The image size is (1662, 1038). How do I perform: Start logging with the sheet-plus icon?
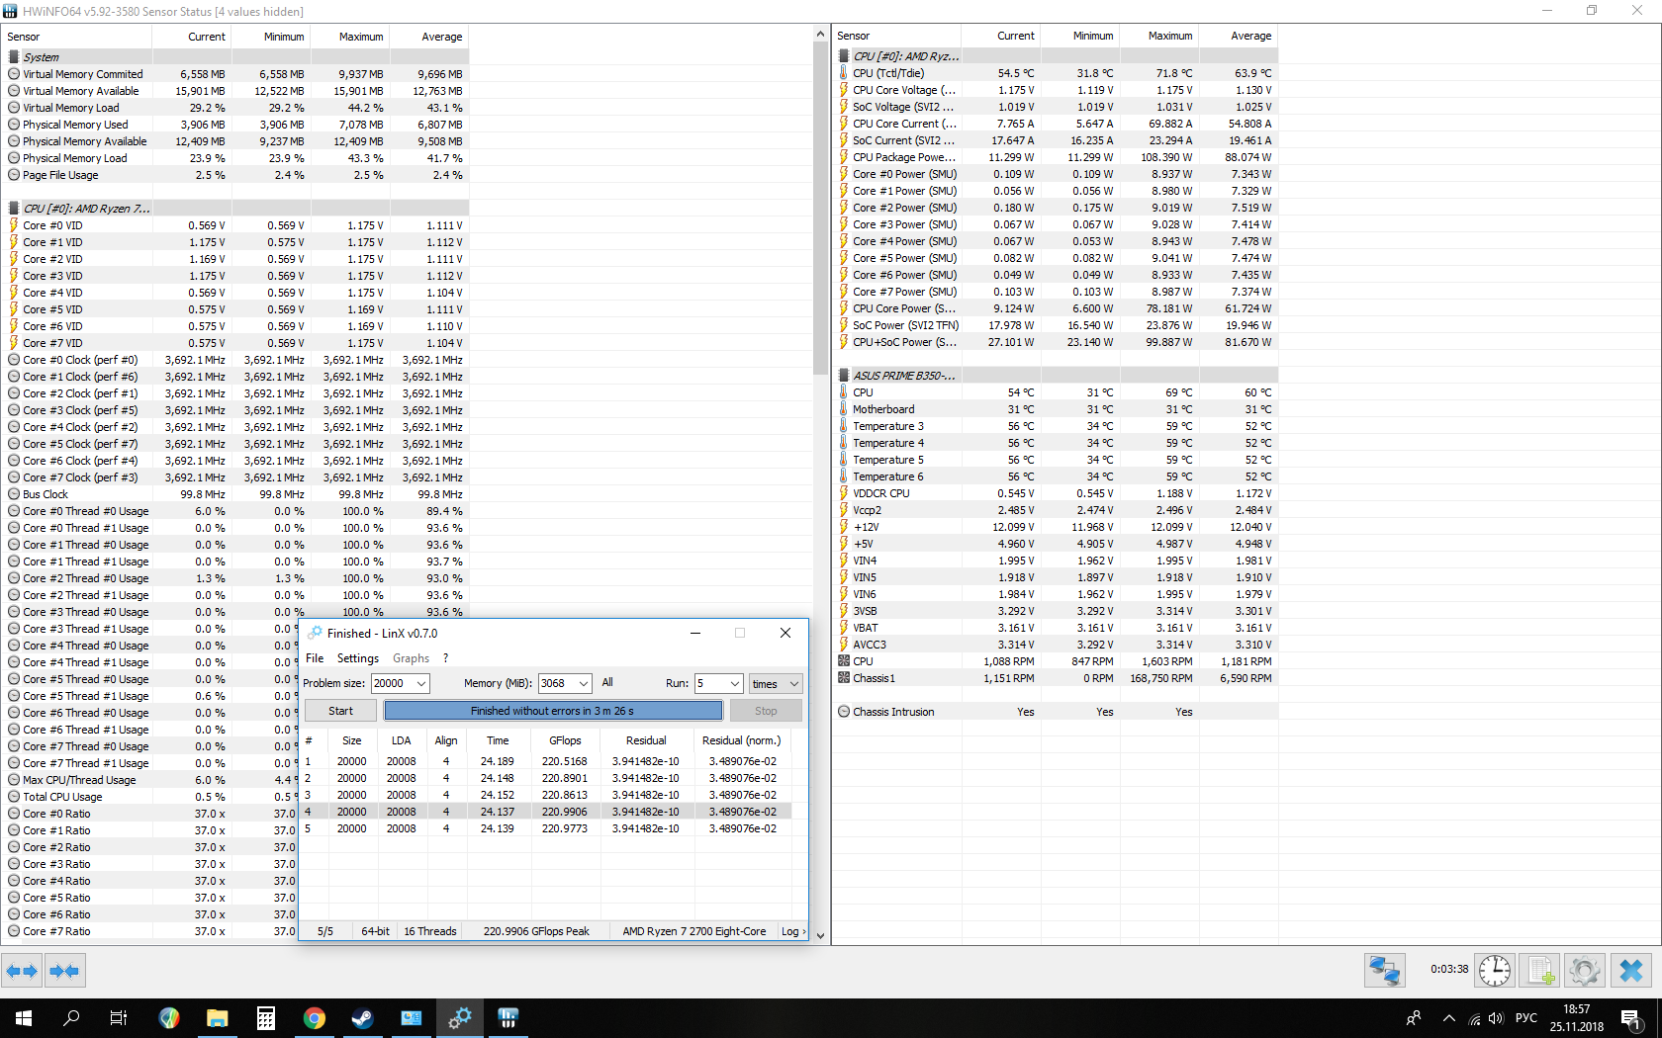pyautogui.click(x=1539, y=971)
